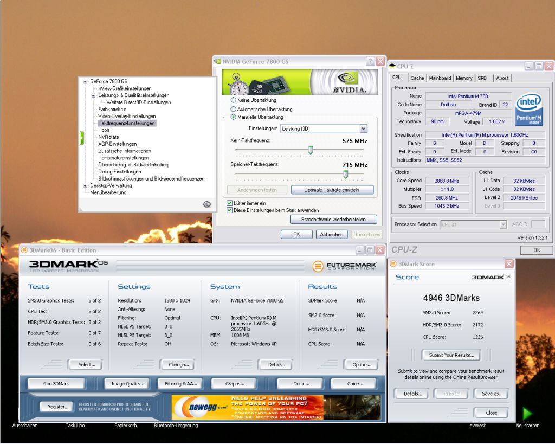Click the Game button

(354, 383)
